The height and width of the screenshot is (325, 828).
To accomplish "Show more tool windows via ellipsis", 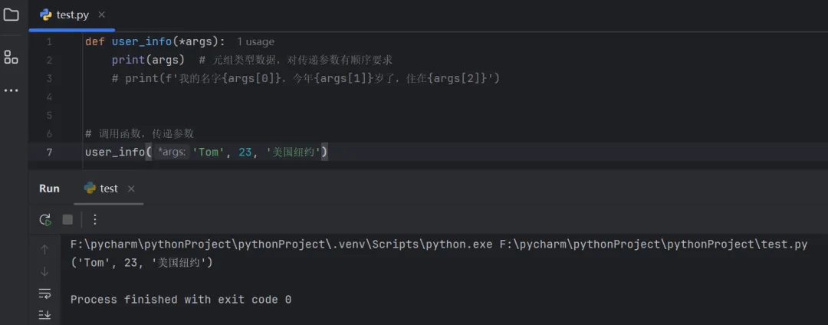I will [11, 90].
